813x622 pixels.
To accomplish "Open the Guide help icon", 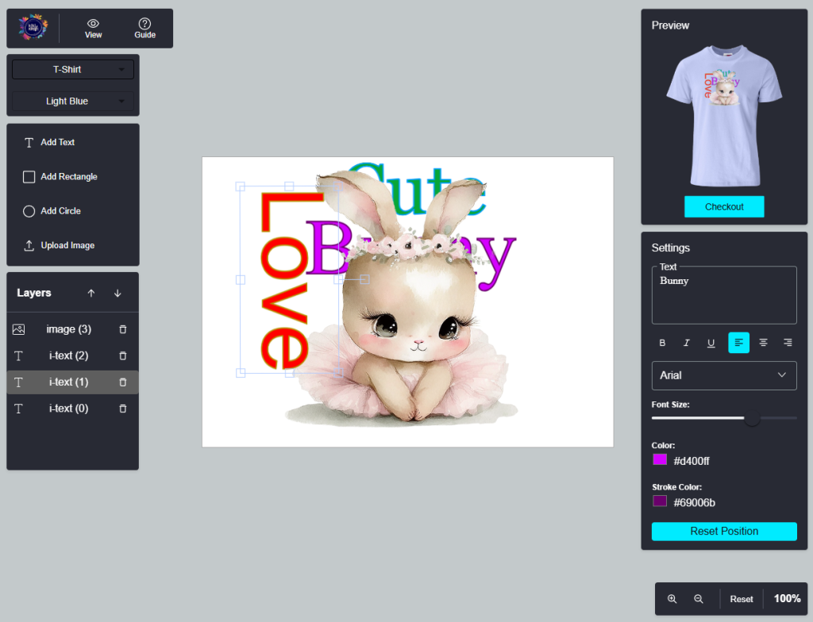I will tap(144, 24).
